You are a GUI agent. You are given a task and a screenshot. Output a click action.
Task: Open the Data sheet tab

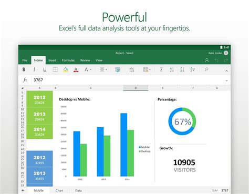click(x=78, y=190)
